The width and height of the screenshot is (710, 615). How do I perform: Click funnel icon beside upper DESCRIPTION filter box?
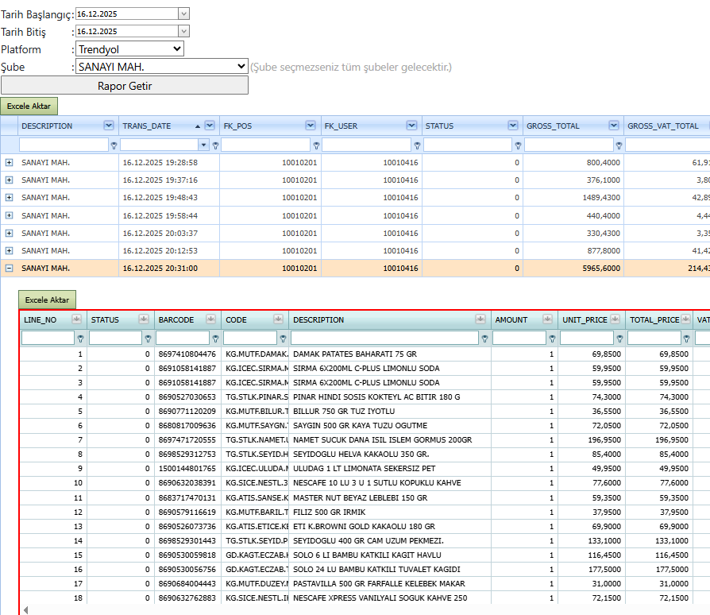[114, 145]
